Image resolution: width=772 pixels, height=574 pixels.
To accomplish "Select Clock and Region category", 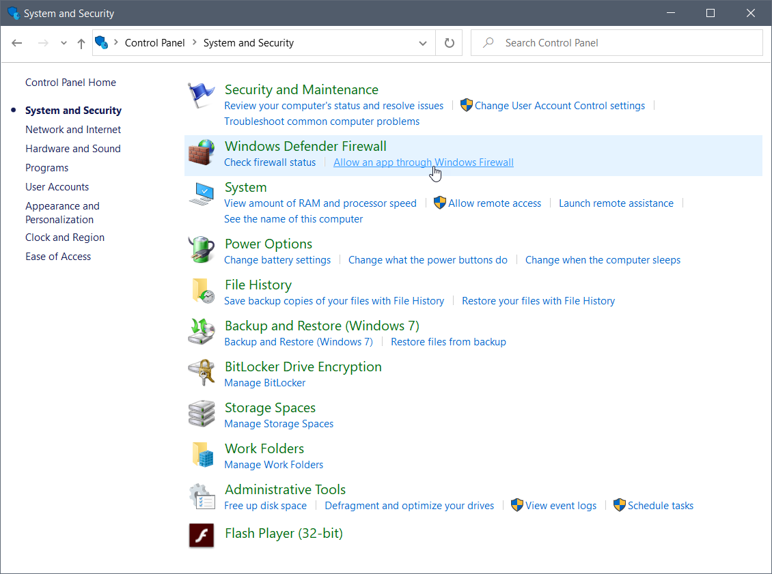I will 64,237.
